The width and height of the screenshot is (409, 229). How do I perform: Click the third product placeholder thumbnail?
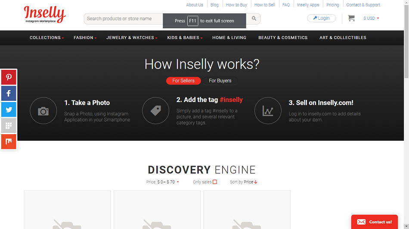coord(247,210)
